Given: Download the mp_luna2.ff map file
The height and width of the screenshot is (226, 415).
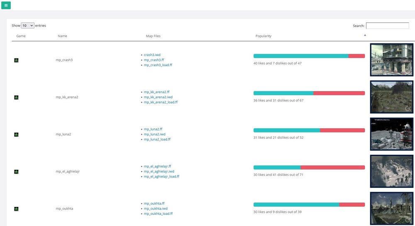Looking at the screenshot, I should 153,129.
